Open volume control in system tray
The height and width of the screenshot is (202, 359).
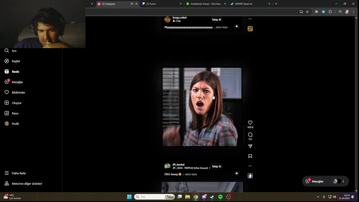[x=334, y=197]
